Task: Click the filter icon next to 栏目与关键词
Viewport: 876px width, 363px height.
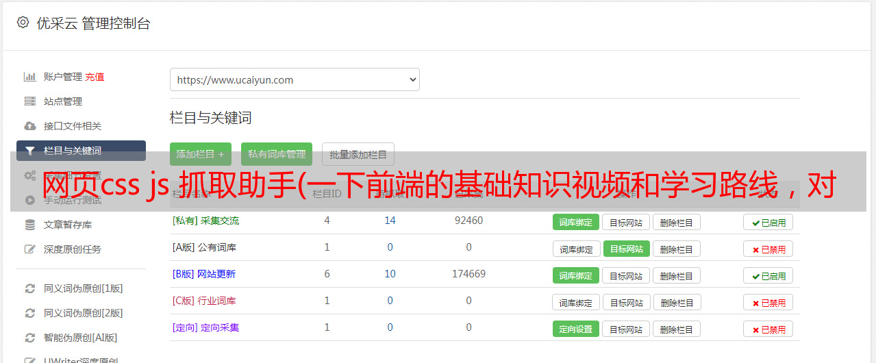Action: pyautogui.click(x=29, y=151)
